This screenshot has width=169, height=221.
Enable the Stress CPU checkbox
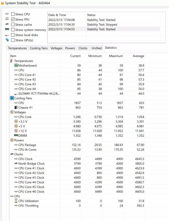coord(13,14)
